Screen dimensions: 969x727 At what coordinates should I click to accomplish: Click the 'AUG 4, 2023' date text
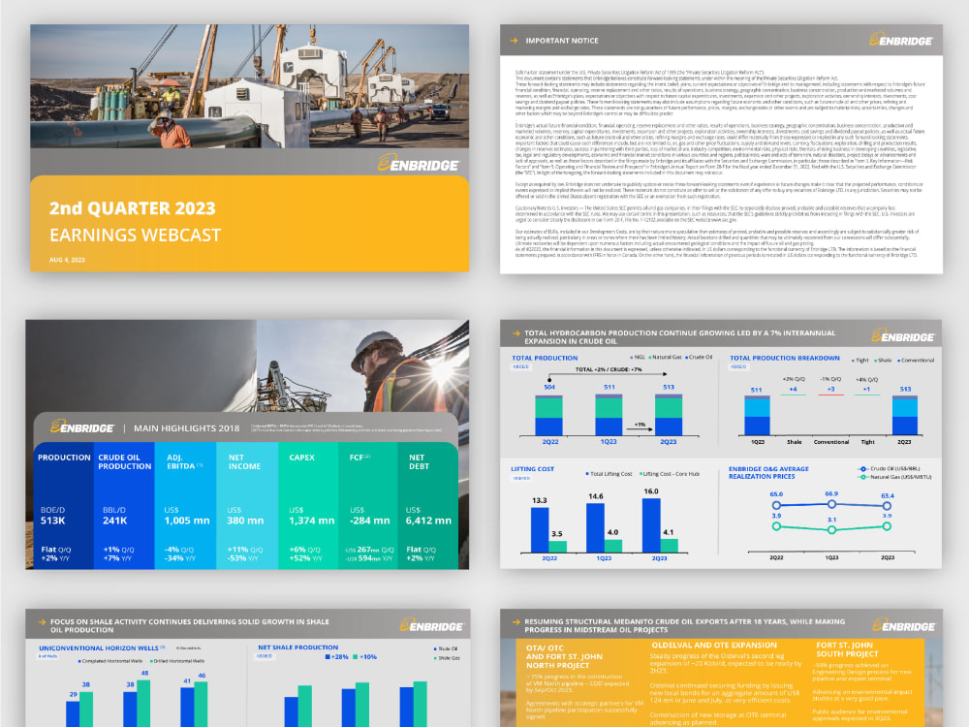click(x=67, y=260)
